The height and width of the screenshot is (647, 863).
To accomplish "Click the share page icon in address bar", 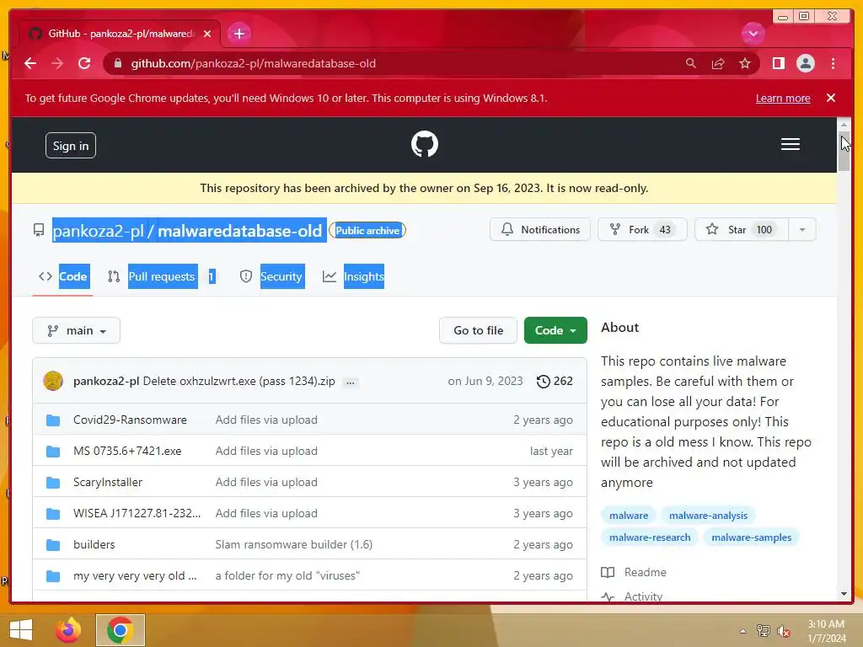I will tap(718, 63).
